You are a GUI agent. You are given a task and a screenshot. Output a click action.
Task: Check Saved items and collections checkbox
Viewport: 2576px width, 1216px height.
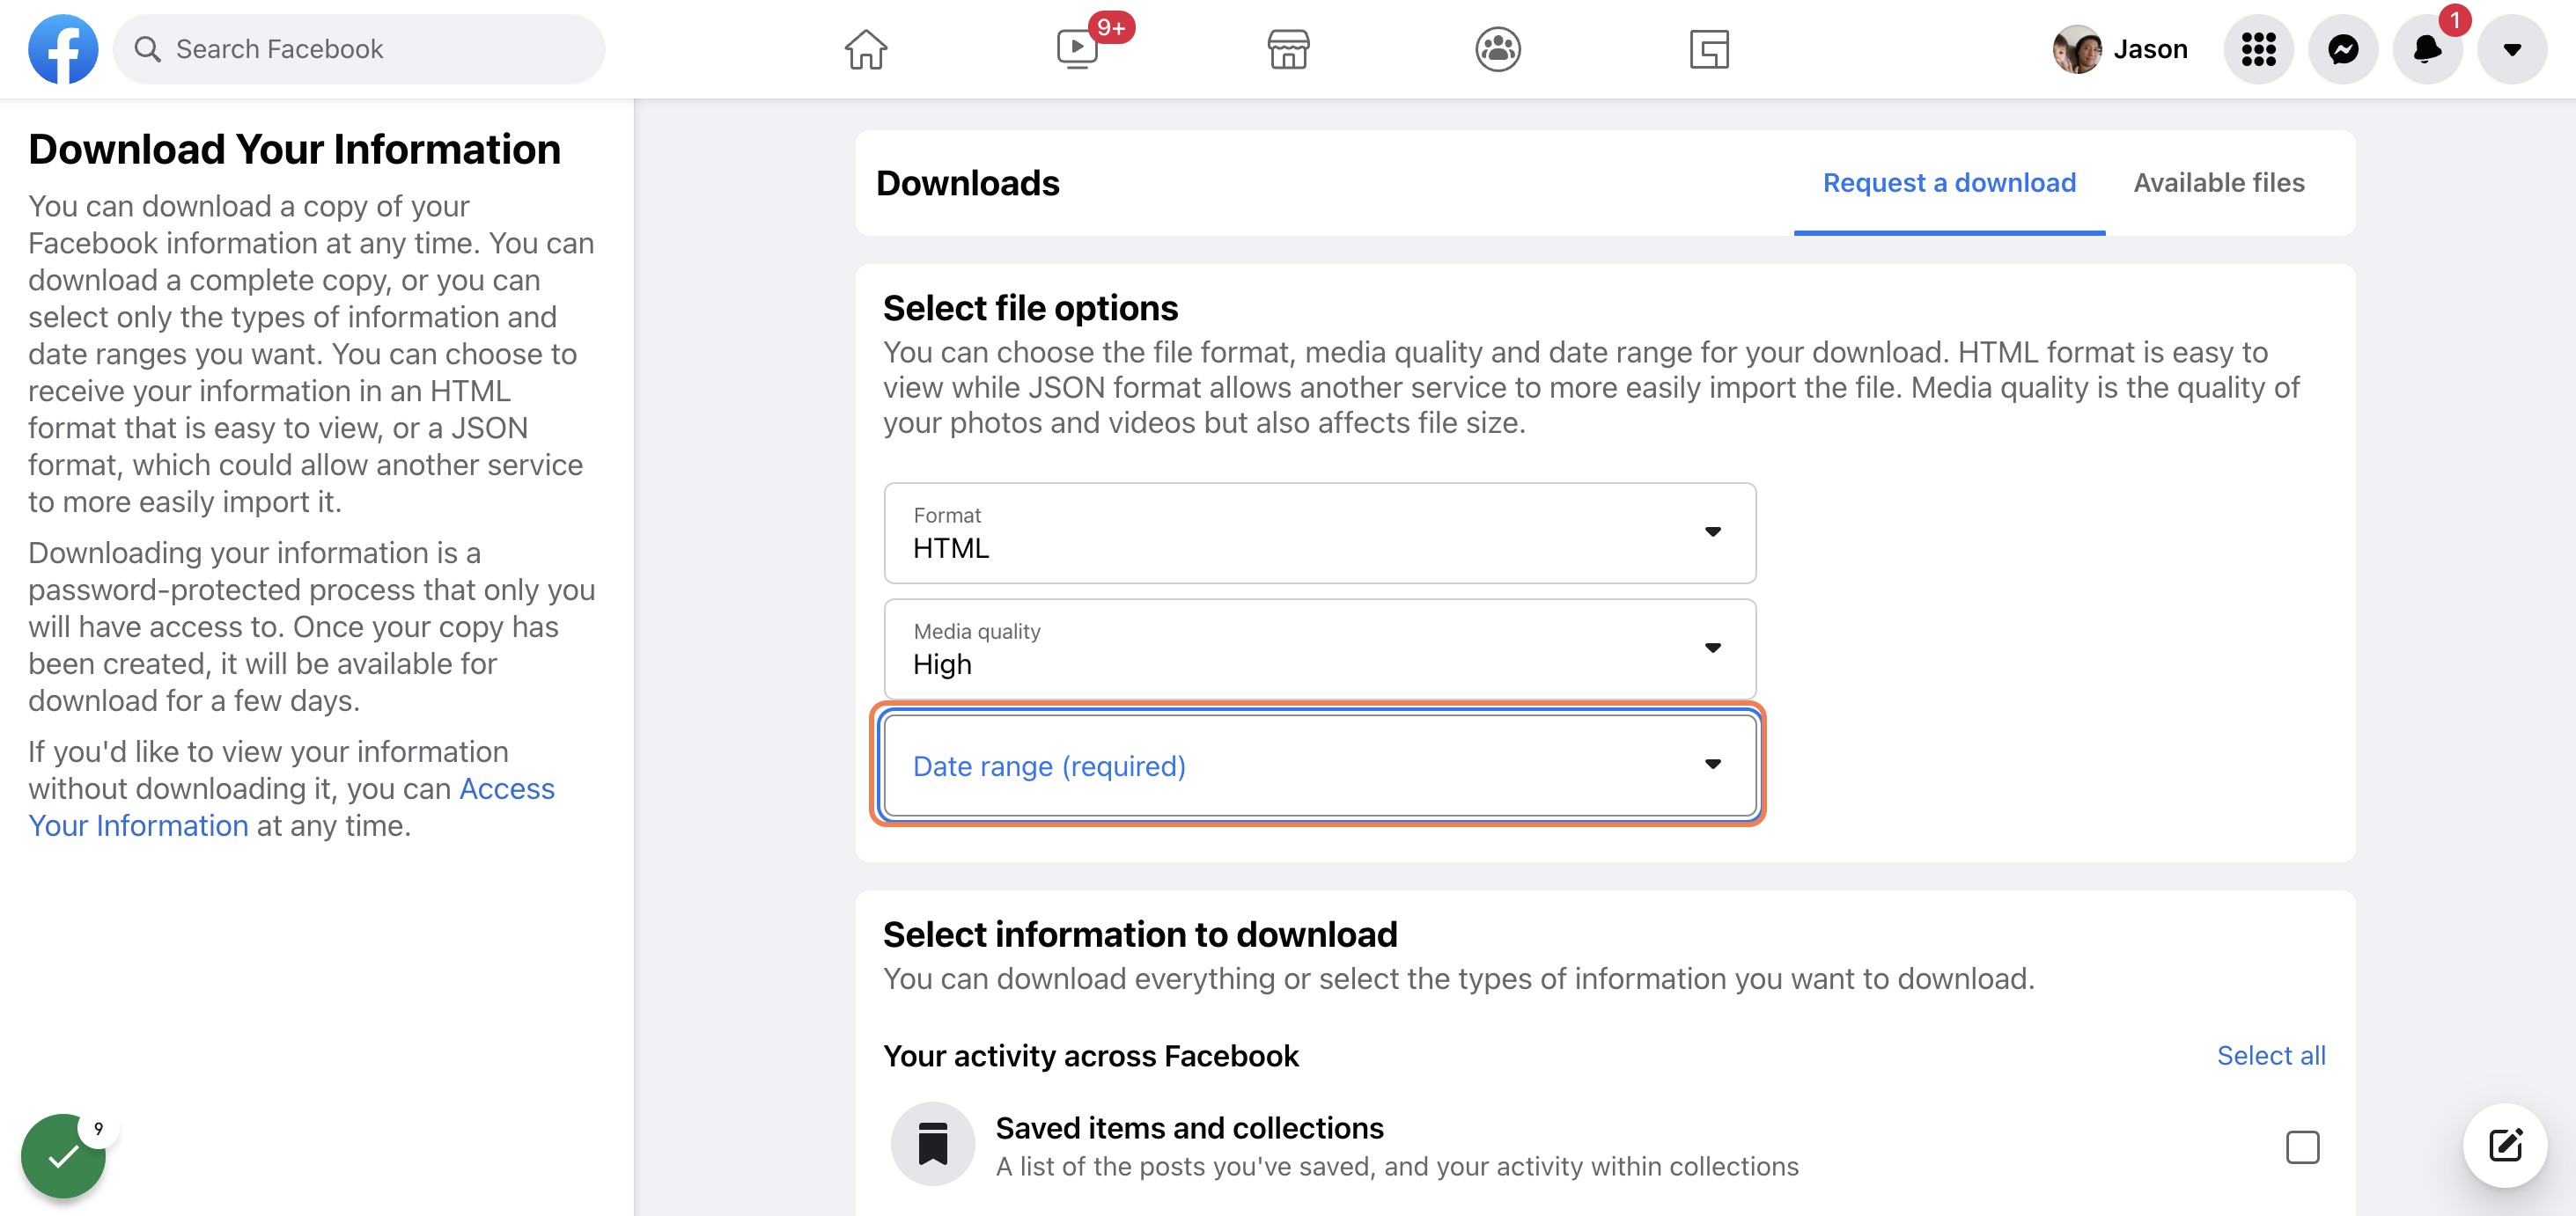pos(2302,1147)
